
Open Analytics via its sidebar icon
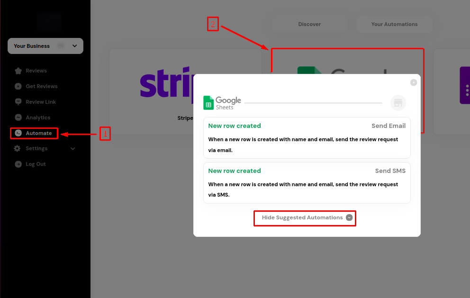pyautogui.click(x=18, y=117)
